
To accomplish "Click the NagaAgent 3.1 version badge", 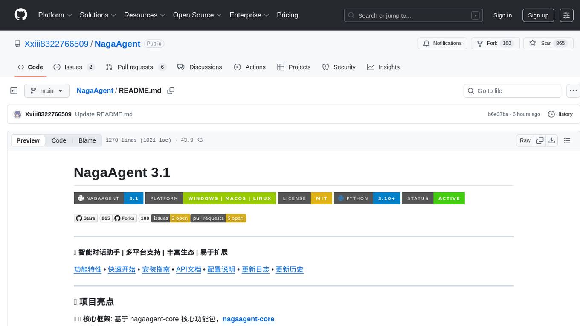I will pos(108,198).
